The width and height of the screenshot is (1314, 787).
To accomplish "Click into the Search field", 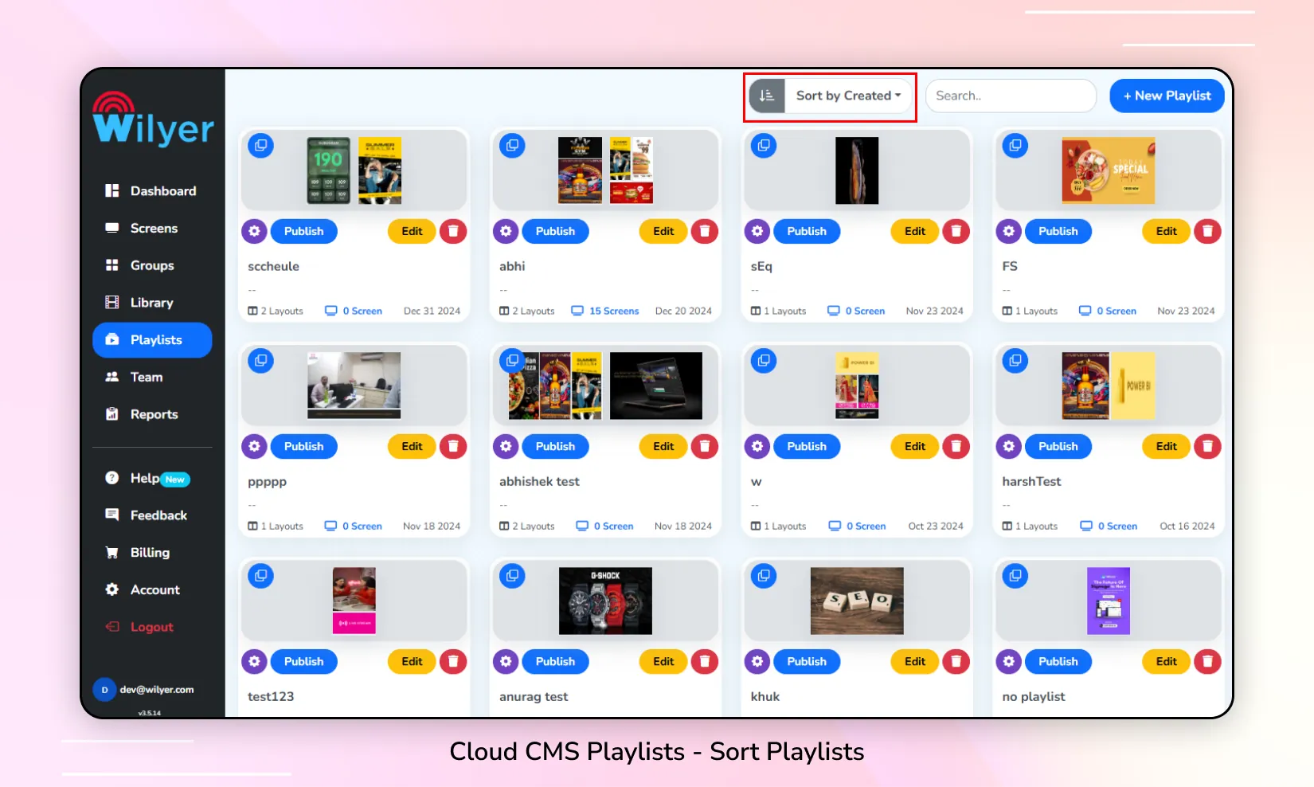I will tap(1011, 96).
